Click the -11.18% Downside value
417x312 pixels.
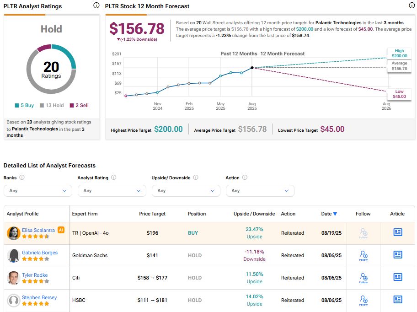tap(254, 255)
